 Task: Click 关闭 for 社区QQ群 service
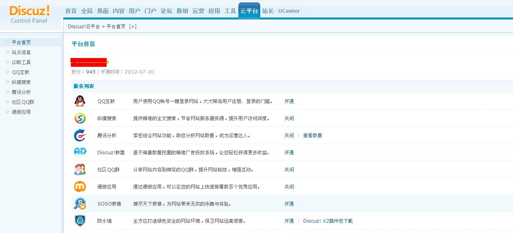click(289, 169)
